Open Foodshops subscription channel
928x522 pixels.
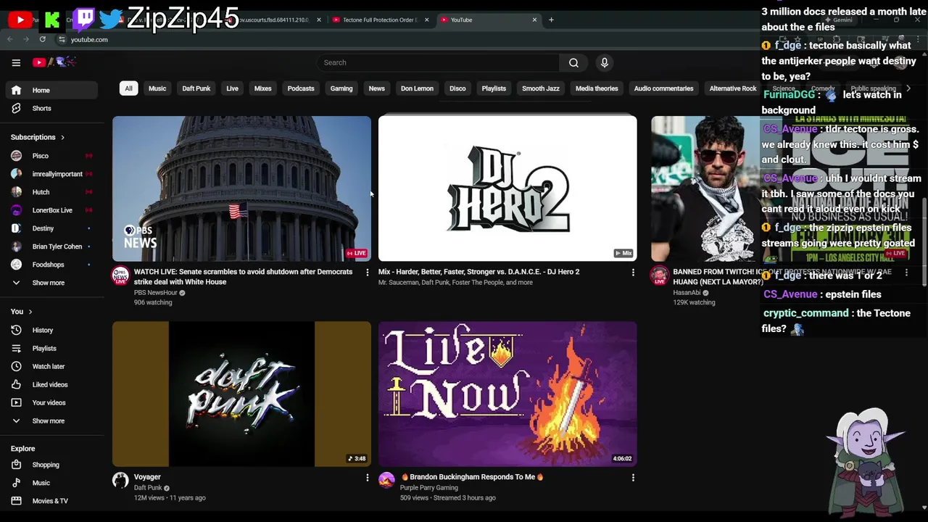tap(51, 265)
